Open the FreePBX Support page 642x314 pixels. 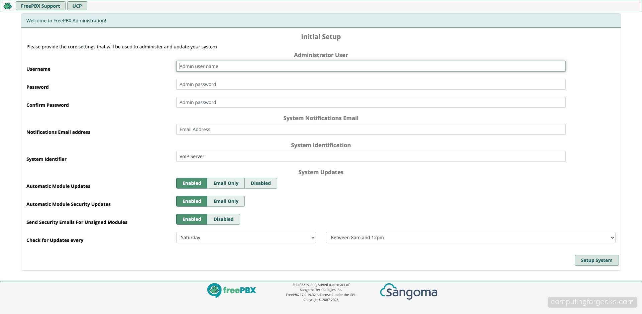(40, 6)
